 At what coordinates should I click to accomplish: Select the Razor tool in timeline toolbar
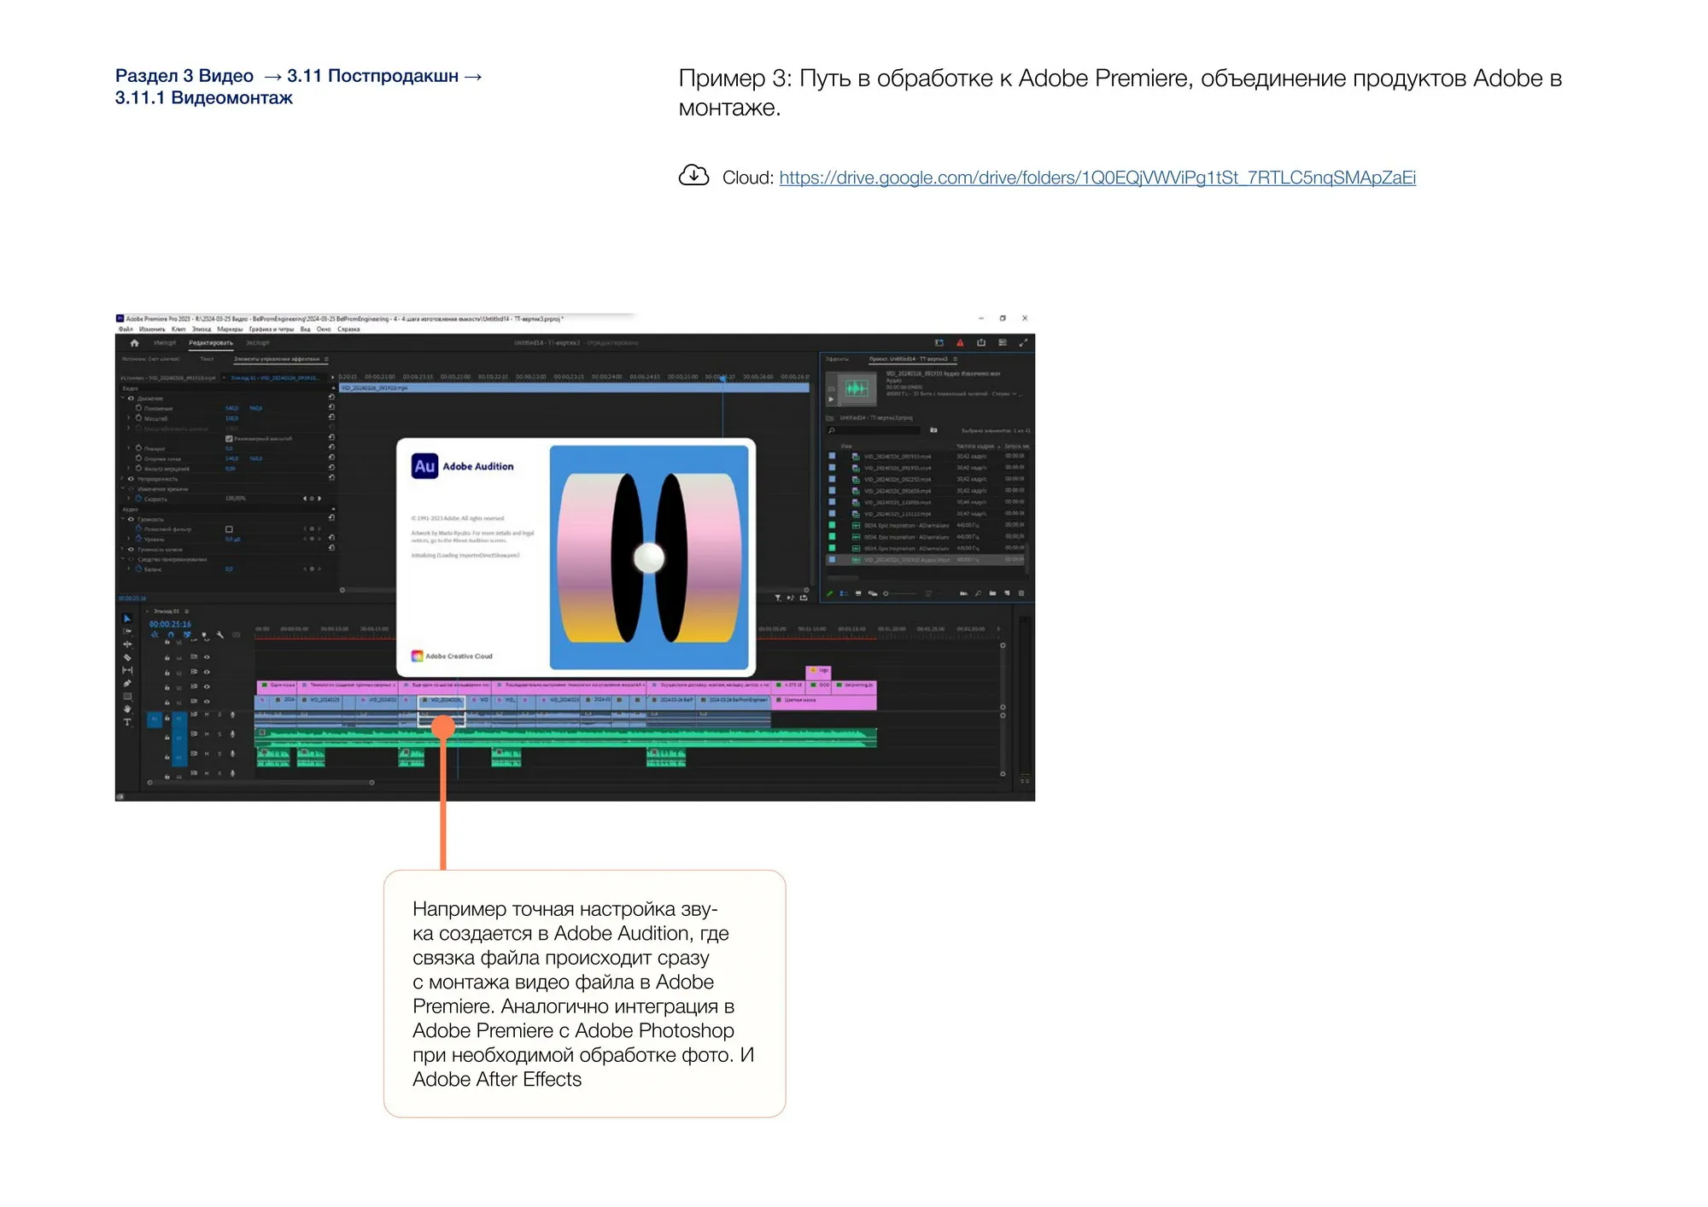coord(127,657)
